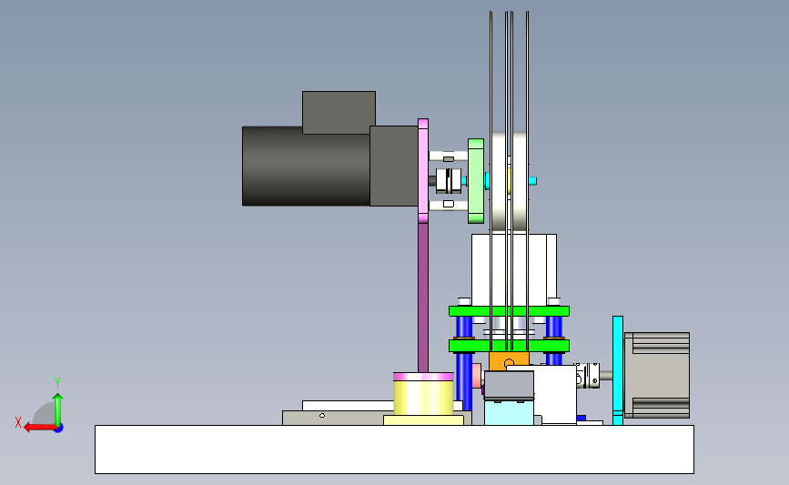Select the upper bright green horizontal plate
Viewport: 789px width, 485px height.
coord(509,311)
